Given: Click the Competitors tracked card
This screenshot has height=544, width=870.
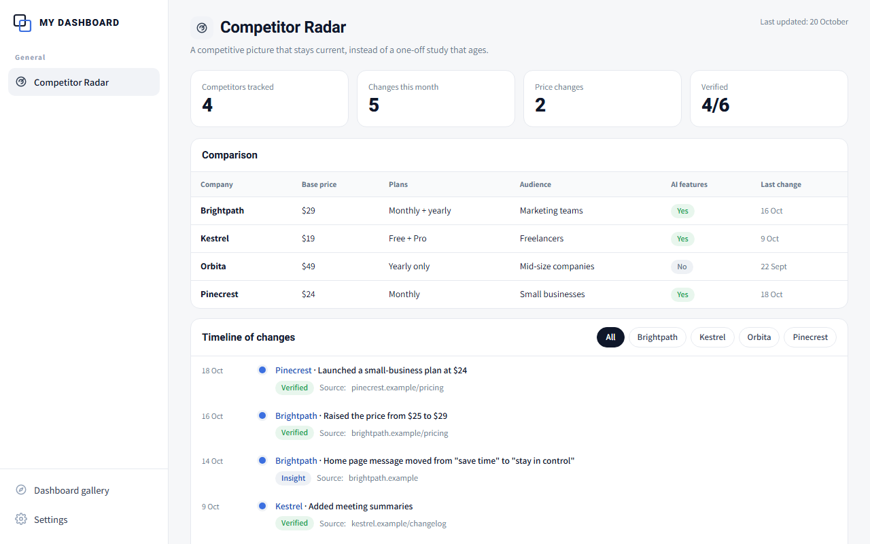Looking at the screenshot, I should point(269,99).
